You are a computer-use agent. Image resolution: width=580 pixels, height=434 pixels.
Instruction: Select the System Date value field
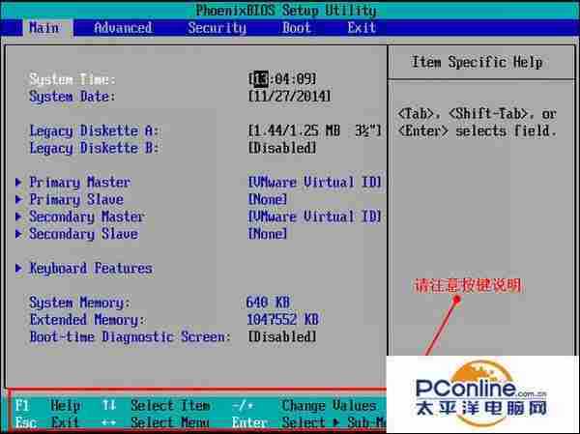point(290,97)
